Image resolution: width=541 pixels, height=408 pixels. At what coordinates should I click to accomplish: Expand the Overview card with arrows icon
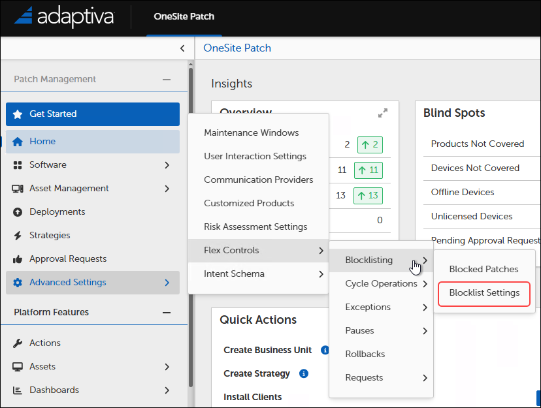coord(383,113)
